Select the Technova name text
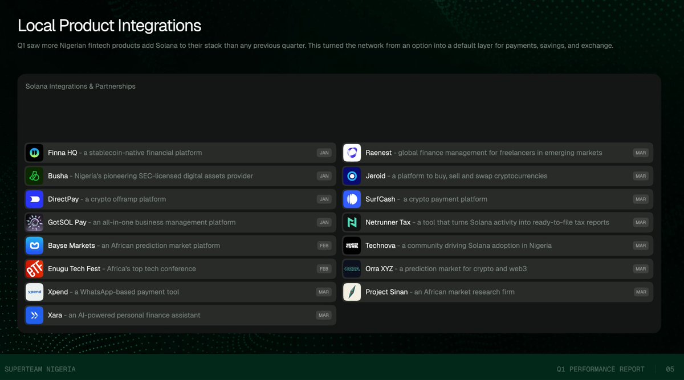This screenshot has height=380, width=684. coord(380,246)
